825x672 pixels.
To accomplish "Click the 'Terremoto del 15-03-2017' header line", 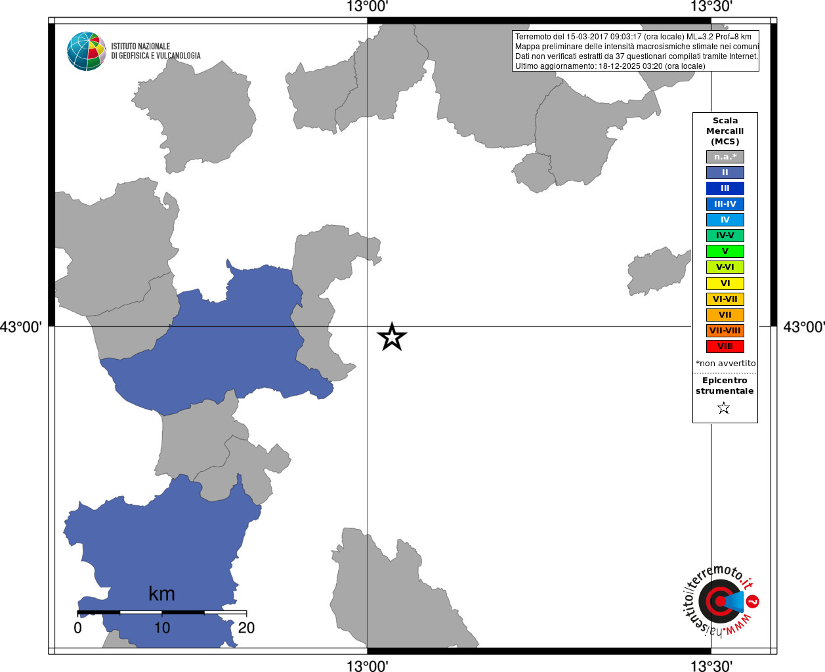I will [x=633, y=37].
